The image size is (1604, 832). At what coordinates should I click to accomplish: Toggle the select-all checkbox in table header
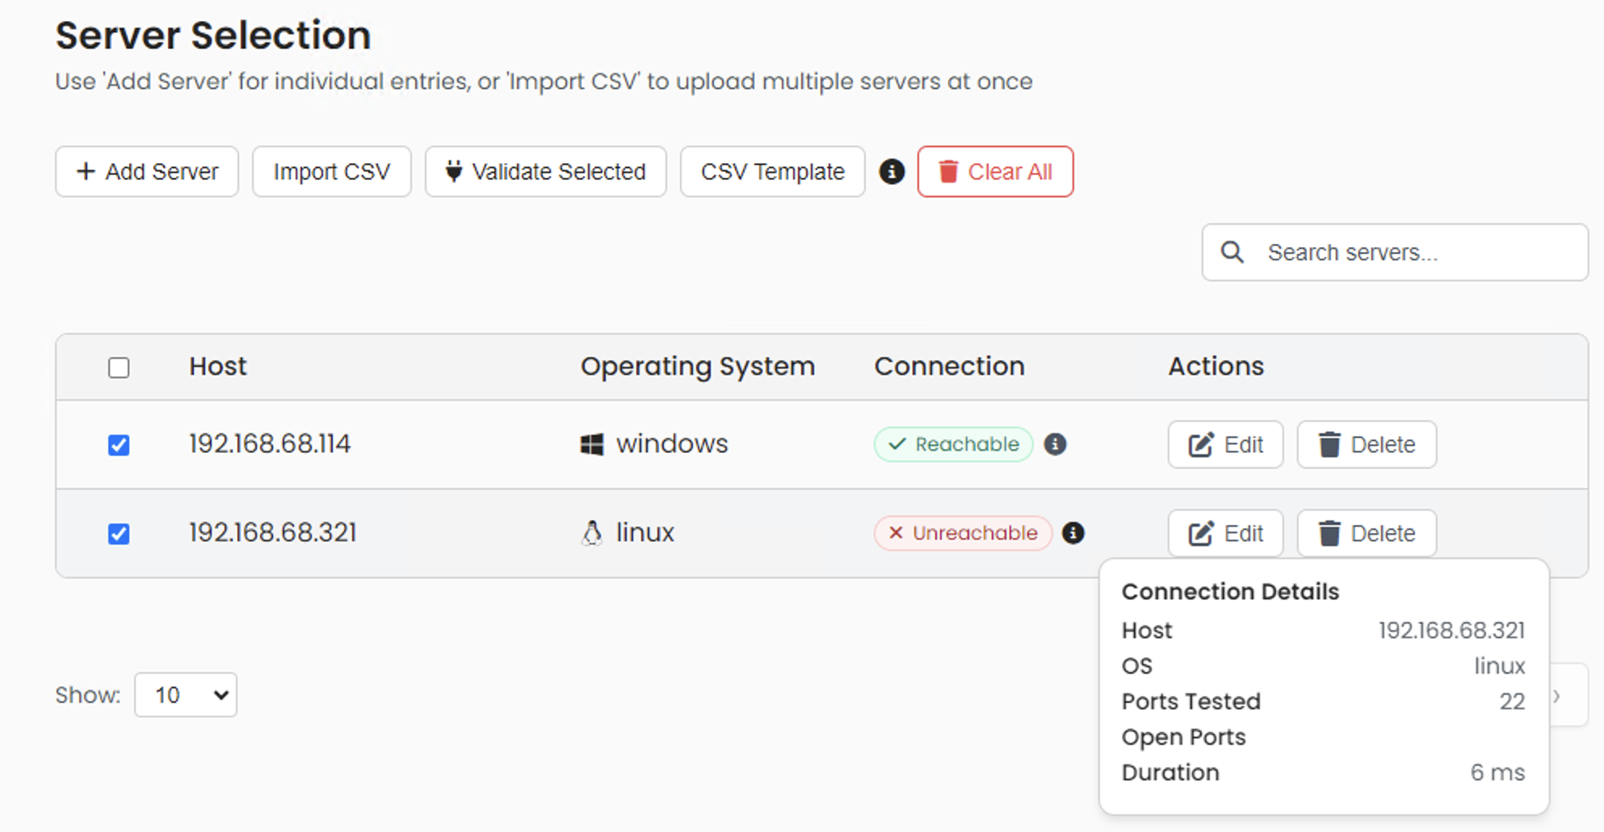click(x=119, y=368)
